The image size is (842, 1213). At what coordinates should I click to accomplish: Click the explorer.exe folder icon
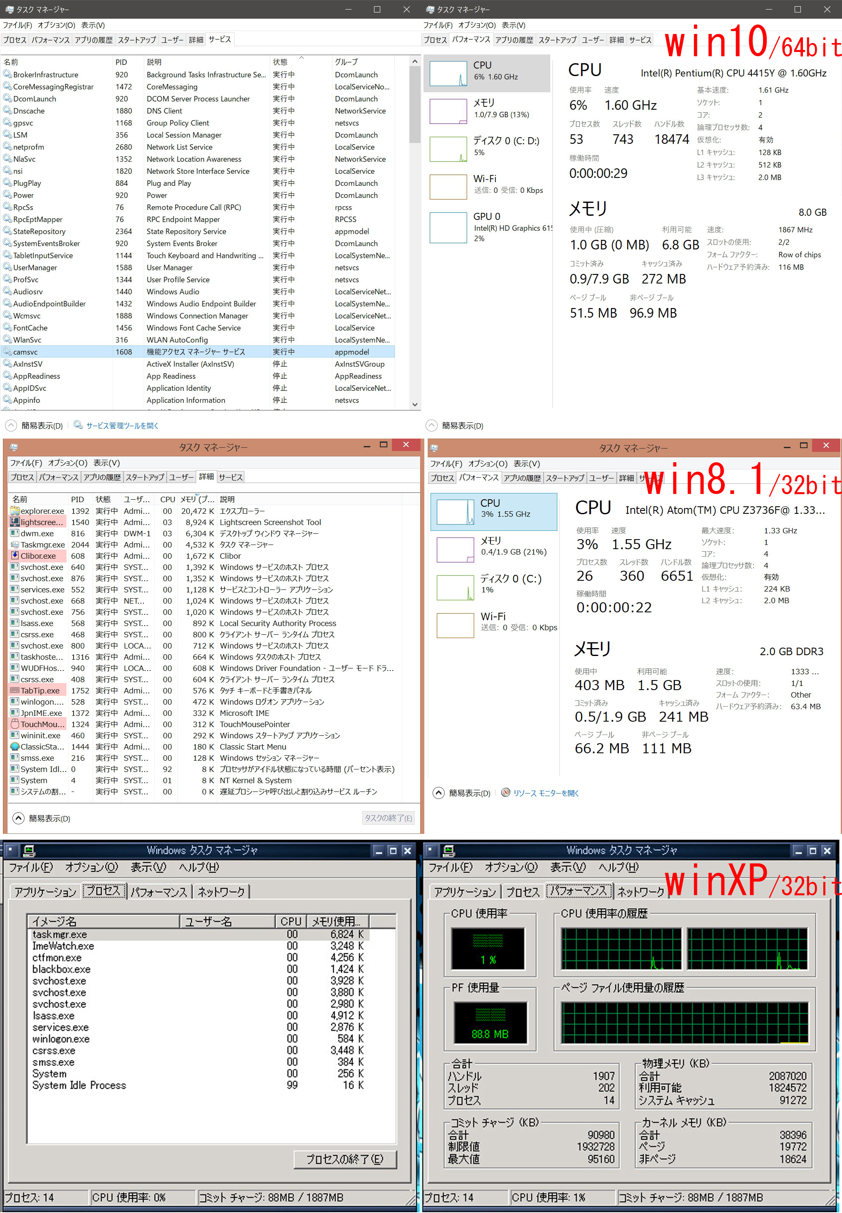[x=15, y=511]
